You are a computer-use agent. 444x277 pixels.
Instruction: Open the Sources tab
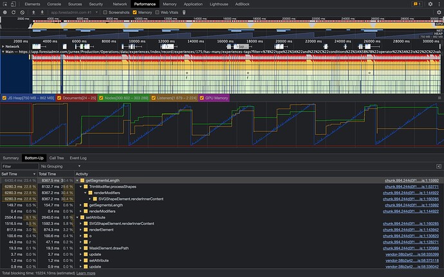point(75,4)
